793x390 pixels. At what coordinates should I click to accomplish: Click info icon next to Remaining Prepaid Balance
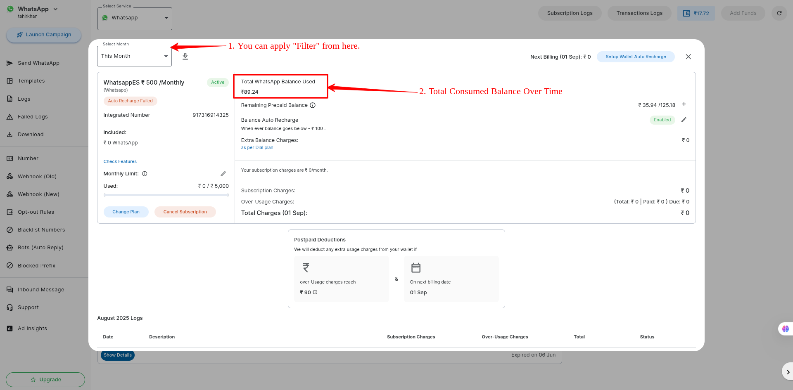click(313, 105)
